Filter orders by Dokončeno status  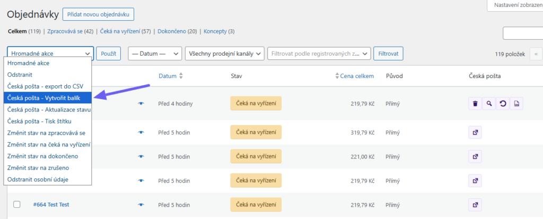pos(172,31)
